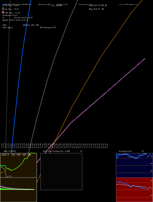Select the '200 Day = 17.13' legend label

12,13
